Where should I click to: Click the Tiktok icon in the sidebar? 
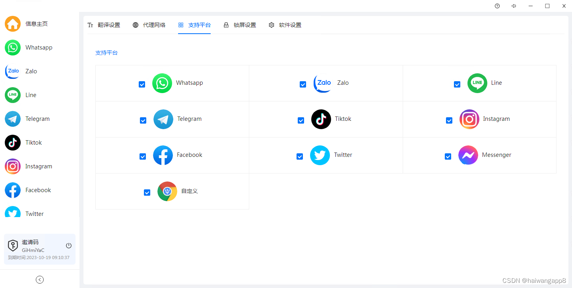tap(12, 143)
